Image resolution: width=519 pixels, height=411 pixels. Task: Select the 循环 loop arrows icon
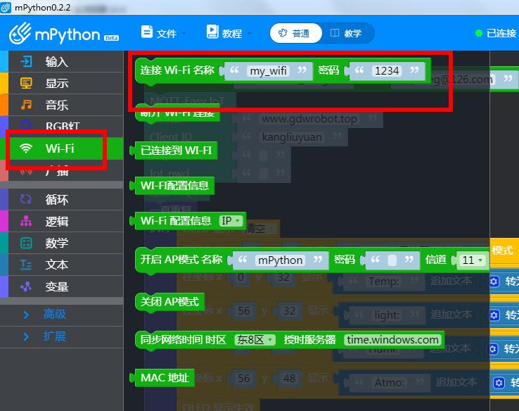(26, 199)
